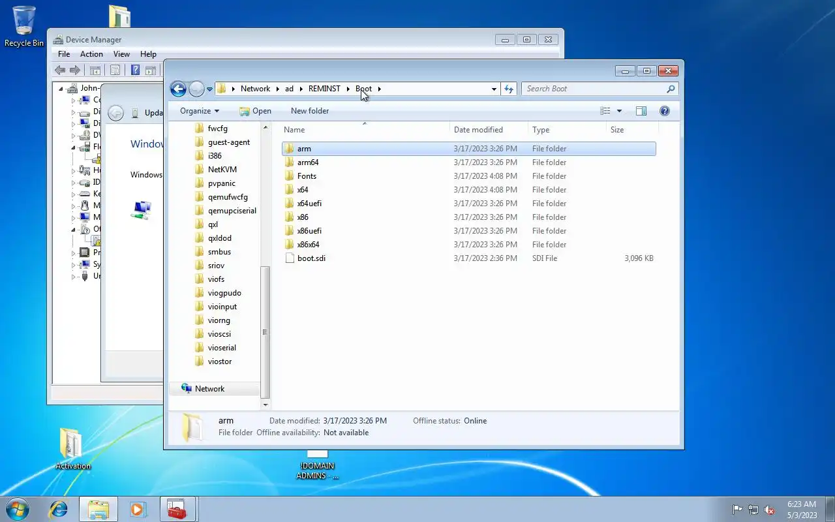This screenshot has width=835, height=522.
Task: Open recent pages dropdown next to Forward
Action: (x=209, y=89)
